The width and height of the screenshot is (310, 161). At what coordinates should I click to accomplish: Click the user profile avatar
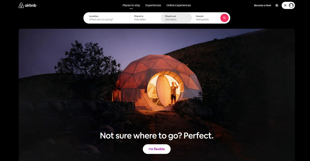(291, 5)
